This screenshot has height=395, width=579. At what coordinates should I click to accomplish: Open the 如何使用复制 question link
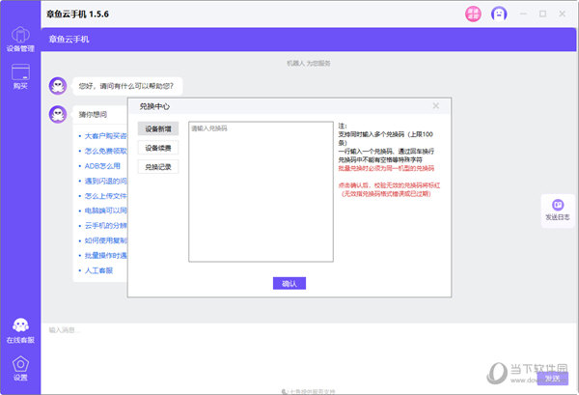tap(105, 240)
